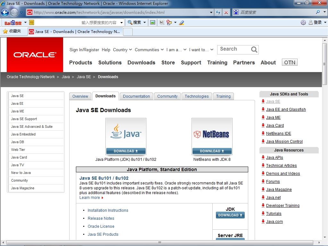328x246 pixels.
Task: Switch to the Overview tab
Action: coord(80,96)
